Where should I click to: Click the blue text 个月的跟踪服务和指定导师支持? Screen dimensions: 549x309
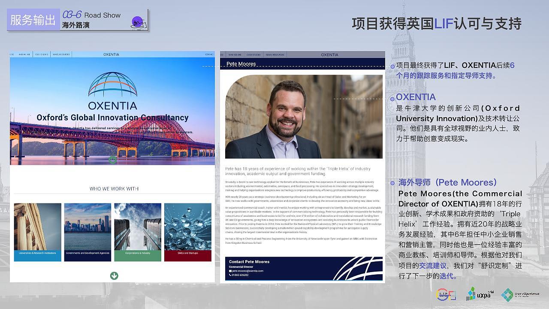tap(446, 76)
